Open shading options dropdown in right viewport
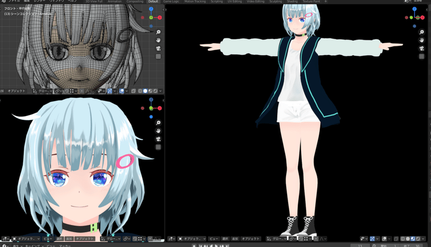Screen dimensions: 431x247 423,239
